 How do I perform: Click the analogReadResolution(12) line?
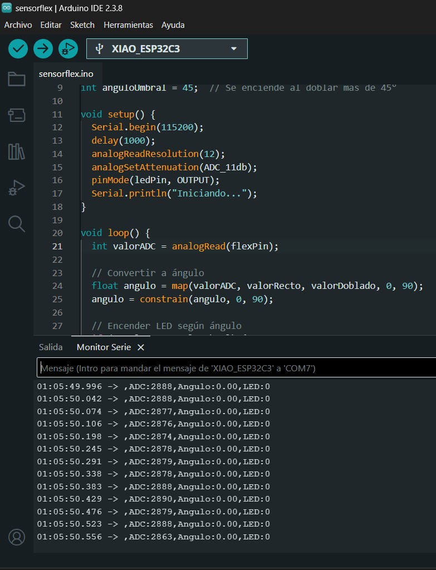158,154
